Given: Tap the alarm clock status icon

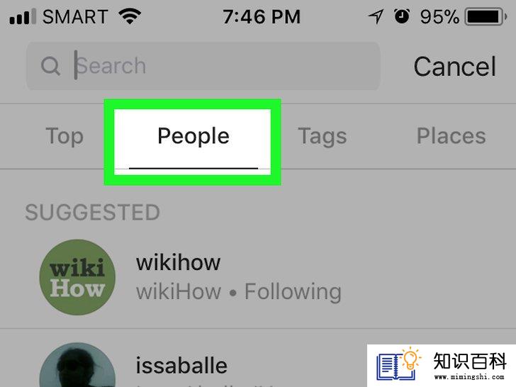Looking at the screenshot, I should pos(402,16).
